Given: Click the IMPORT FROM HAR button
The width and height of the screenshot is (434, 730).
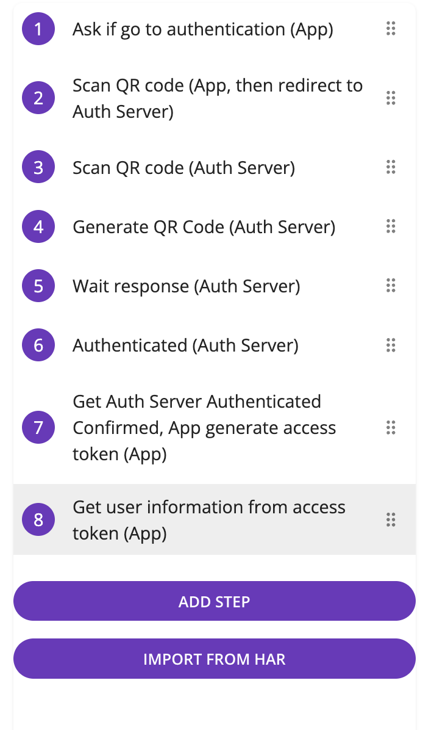Looking at the screenshot, I should point(215,659).
